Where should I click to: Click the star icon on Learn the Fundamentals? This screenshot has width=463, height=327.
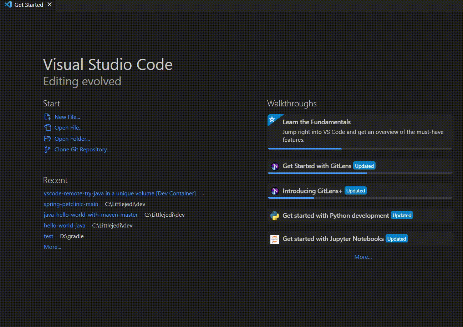272,120
